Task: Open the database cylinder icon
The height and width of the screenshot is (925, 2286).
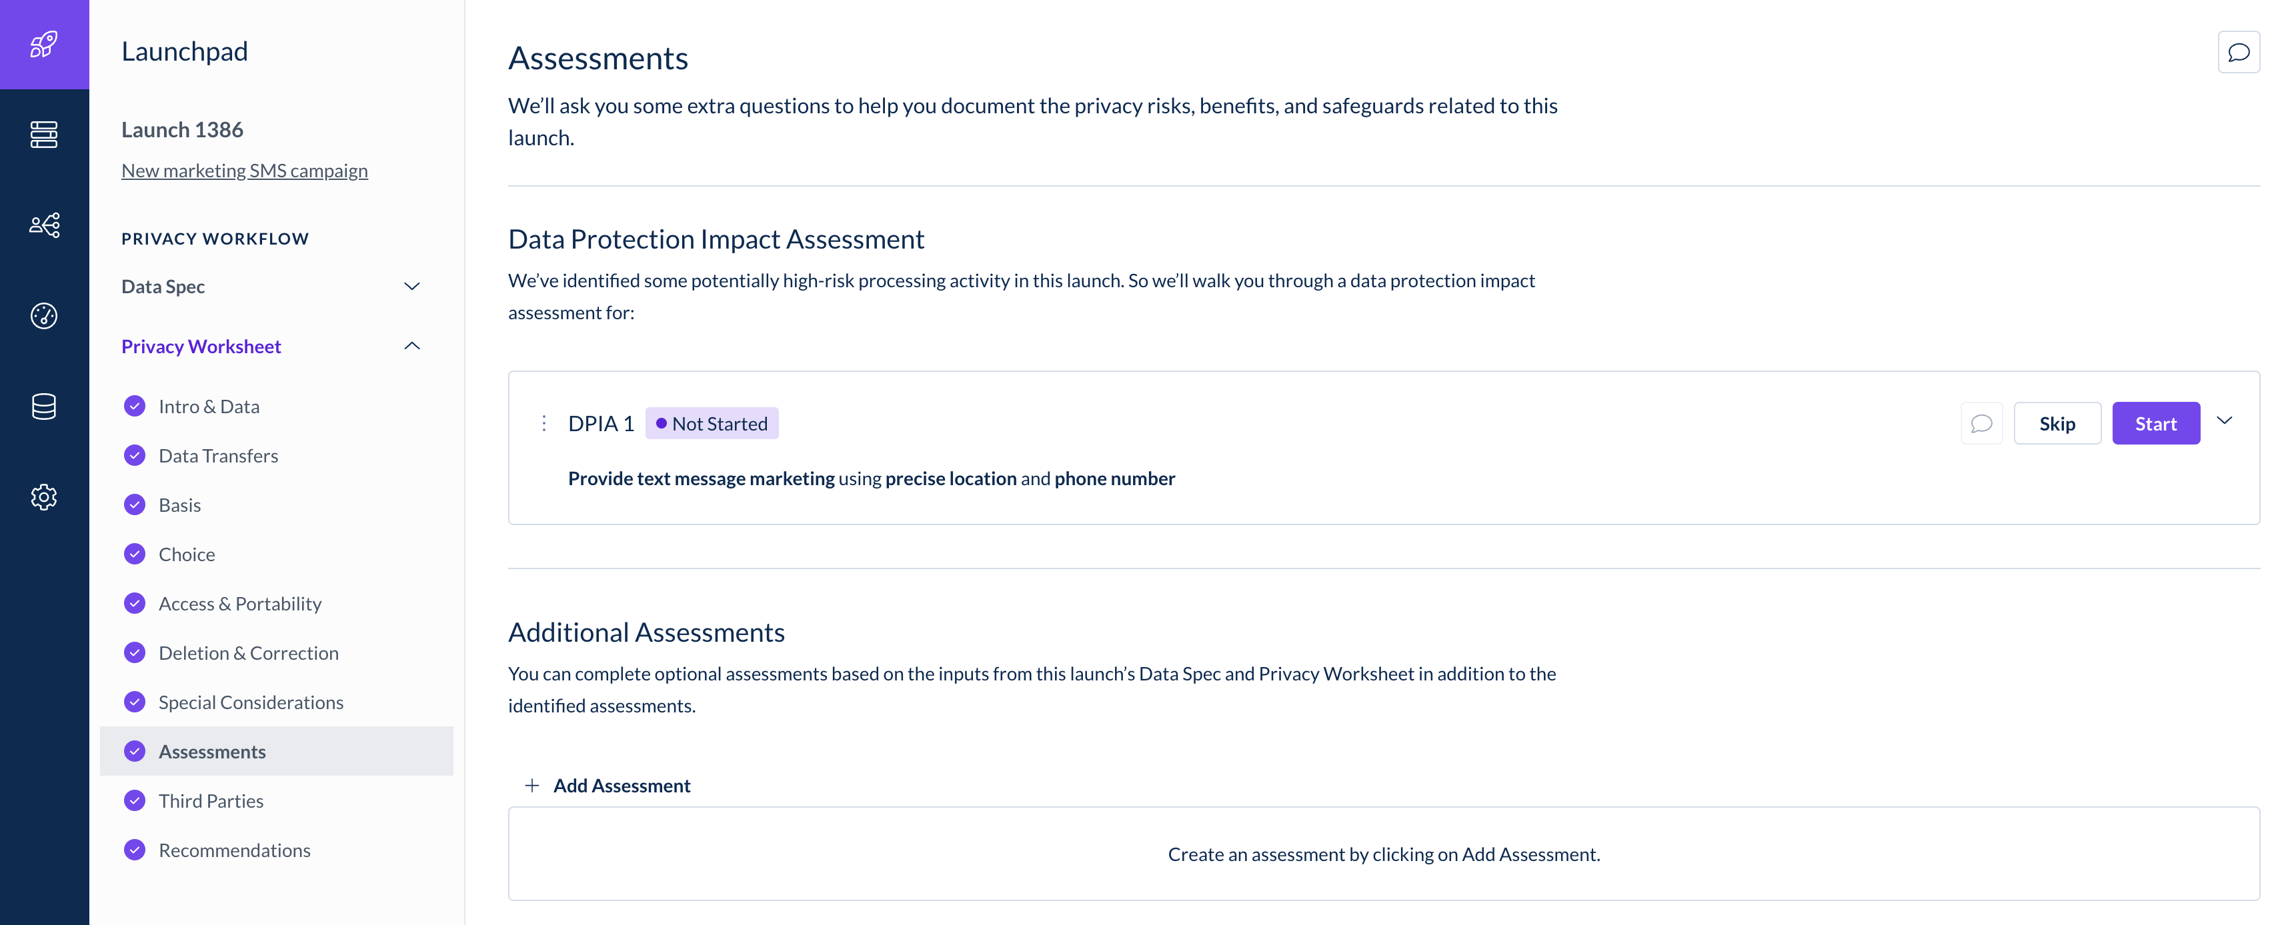Action: (x=45, y=406)
